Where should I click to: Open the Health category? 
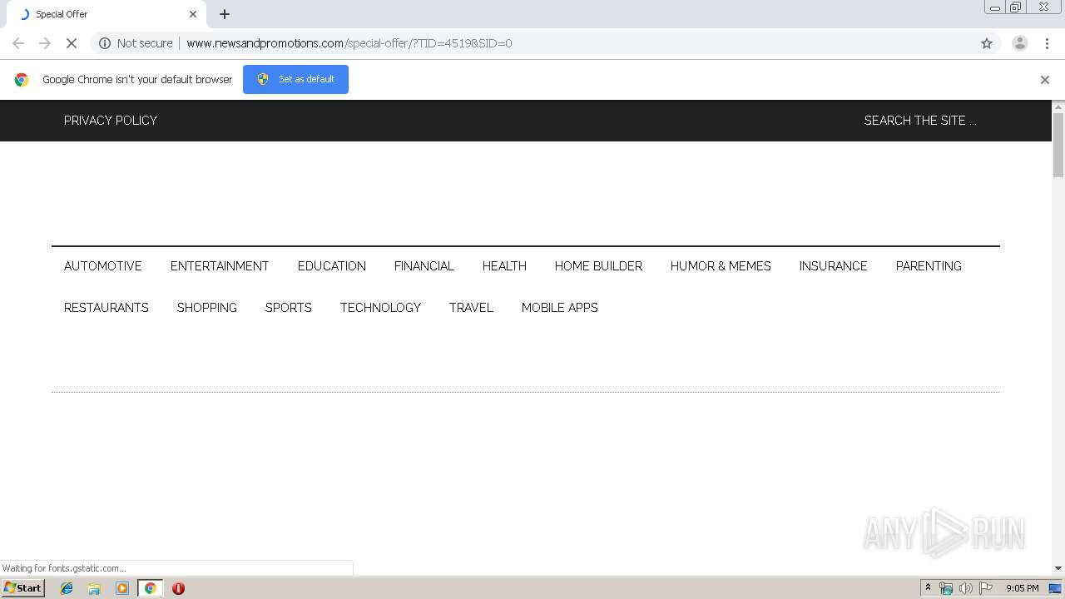(504, 266)
